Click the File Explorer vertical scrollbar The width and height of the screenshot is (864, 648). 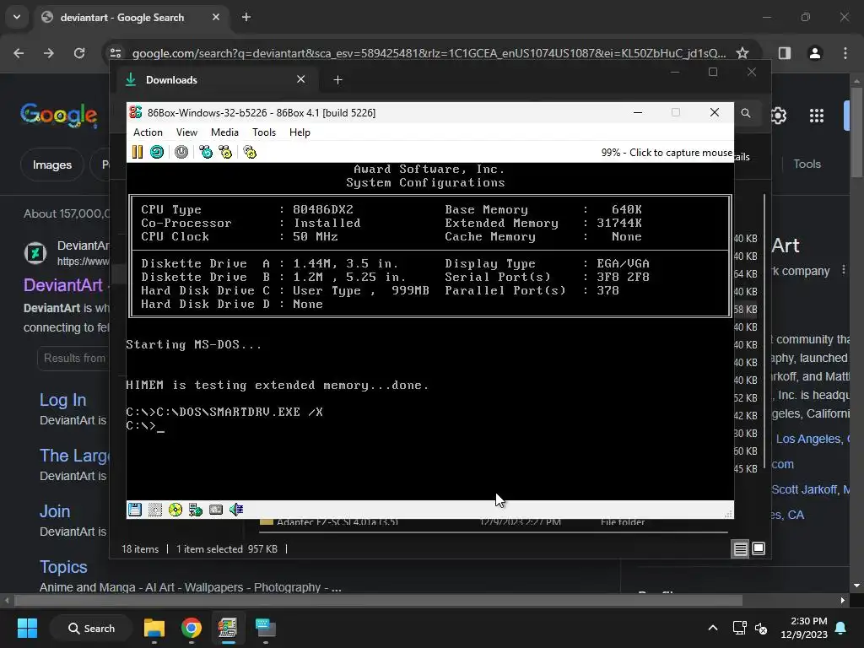pos(764,331)
